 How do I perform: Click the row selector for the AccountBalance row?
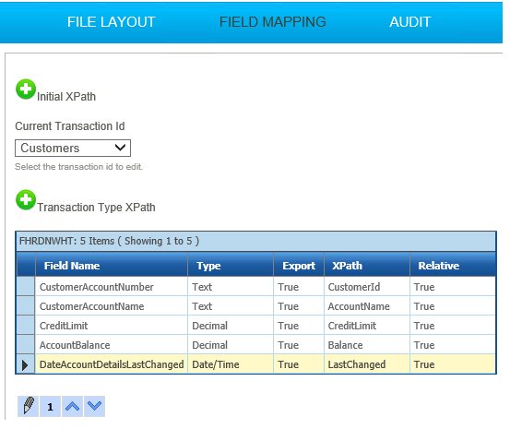point(26,345)
